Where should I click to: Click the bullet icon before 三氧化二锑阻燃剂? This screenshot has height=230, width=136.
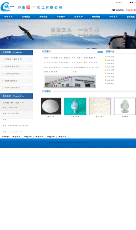pyautogui.click(x=3, y=60)
